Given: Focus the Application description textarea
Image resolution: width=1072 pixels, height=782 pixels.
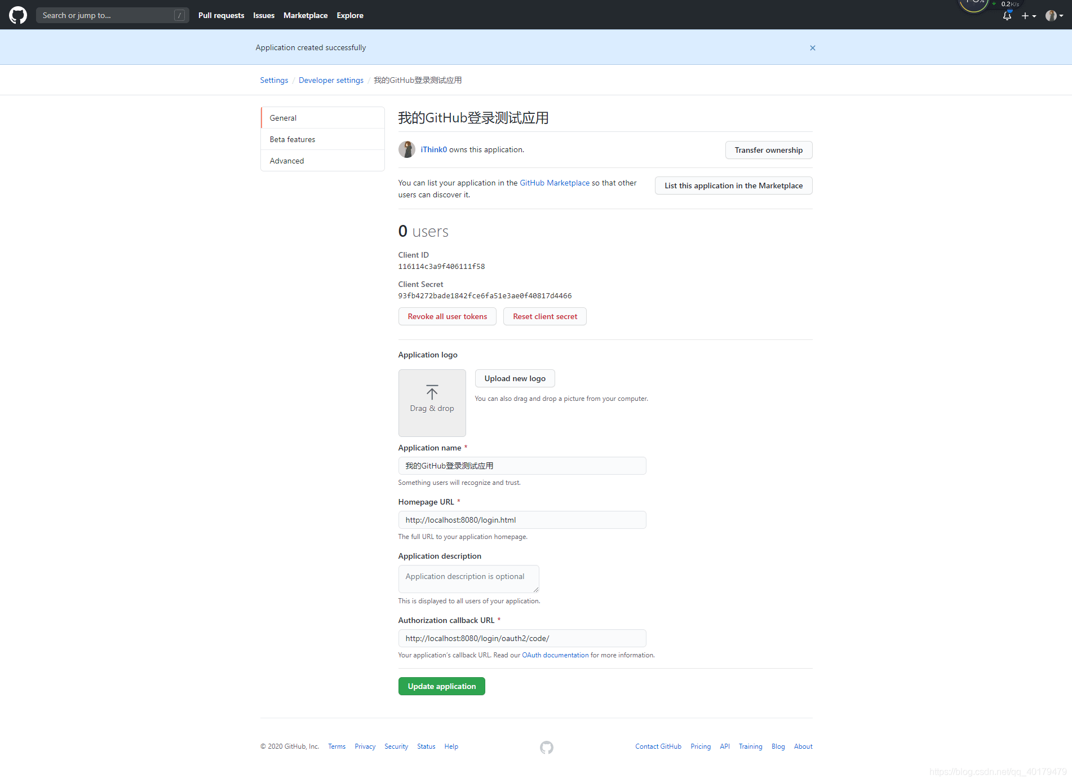Looking at the screenshot, I should pyautogui.click(x=469, y=579).
